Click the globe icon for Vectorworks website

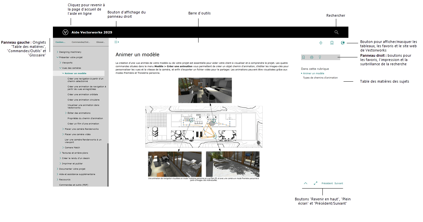[x=343, y=43]
